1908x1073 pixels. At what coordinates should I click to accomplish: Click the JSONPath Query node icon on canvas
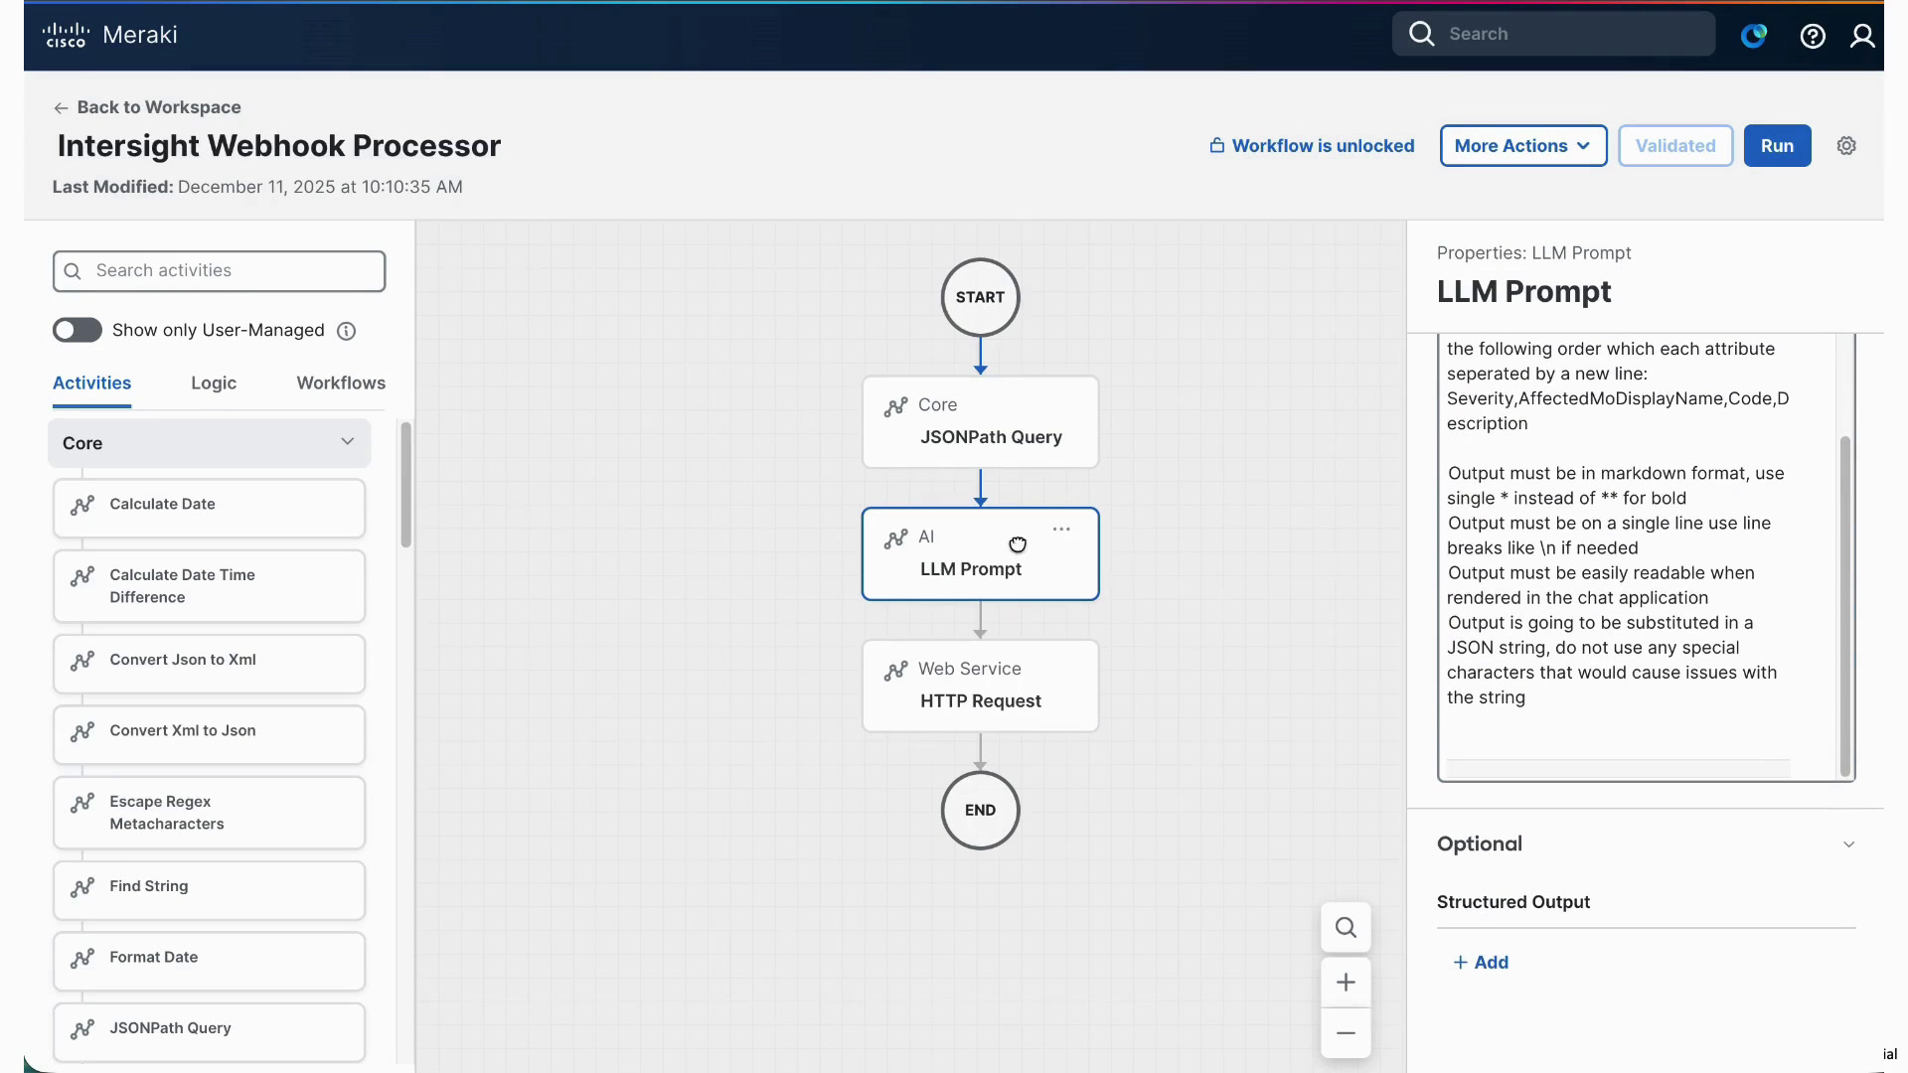pyautogui.click(x=895, y=406)
